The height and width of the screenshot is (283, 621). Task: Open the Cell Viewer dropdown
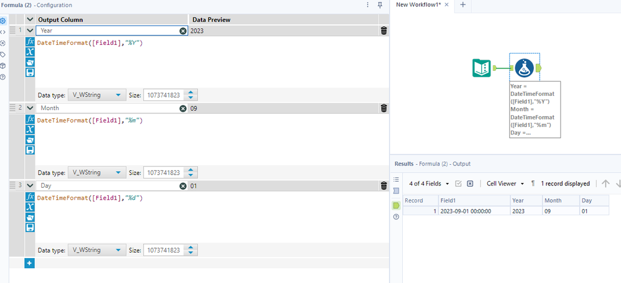coord(505,183)
